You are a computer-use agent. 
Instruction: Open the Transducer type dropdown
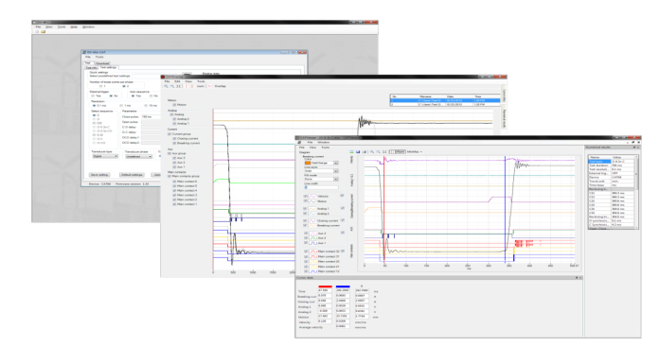pos(105,156)
